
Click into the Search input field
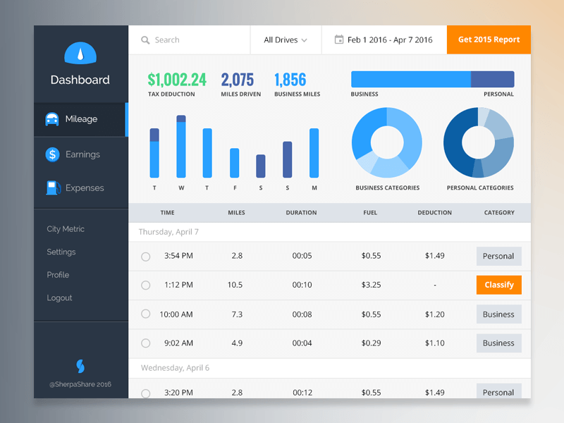click(x=190, y=40)
